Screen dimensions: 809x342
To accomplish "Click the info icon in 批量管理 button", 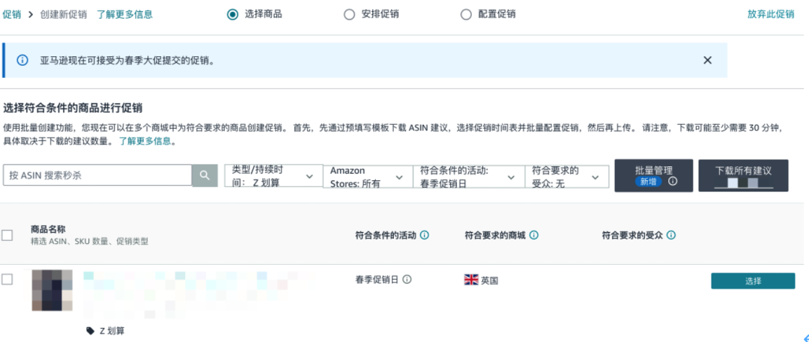I will [x=673, y=182].
